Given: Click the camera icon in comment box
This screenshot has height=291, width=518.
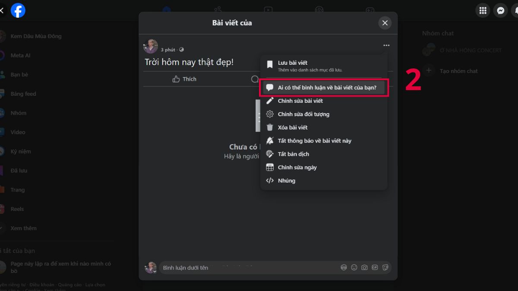Looking at the screenshot, I should [x=364, y=267].
